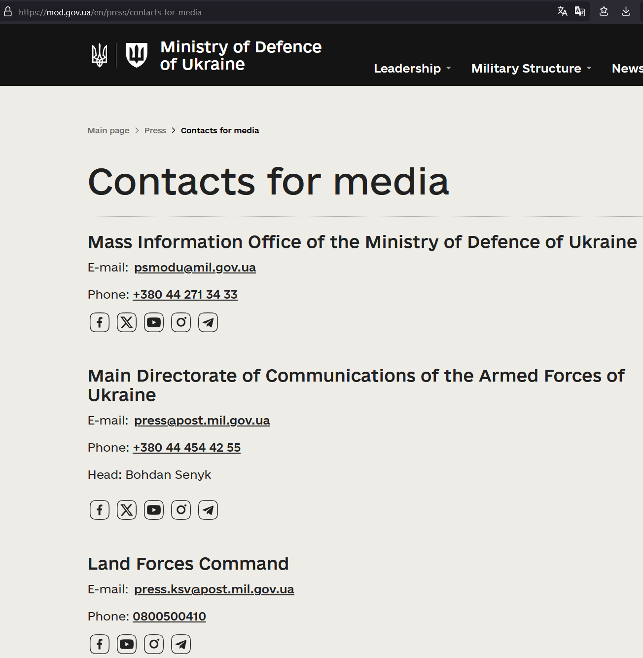Email press@post.mil.gov.ua

click(x=202, y=421)
